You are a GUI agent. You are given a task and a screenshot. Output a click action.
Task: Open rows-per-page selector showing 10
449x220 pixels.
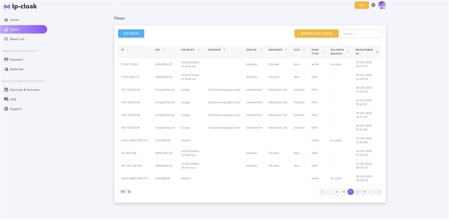pyautogui.click(x=125, y=192)
